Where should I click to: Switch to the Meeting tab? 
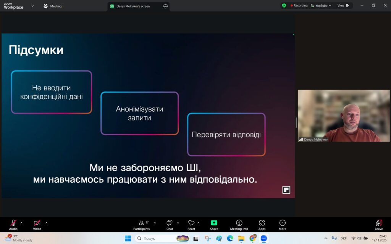tap(53, 6)
